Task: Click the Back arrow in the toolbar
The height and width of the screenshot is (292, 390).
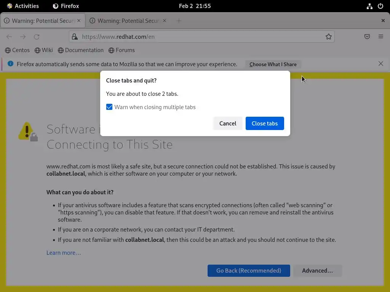Action: 9,37
